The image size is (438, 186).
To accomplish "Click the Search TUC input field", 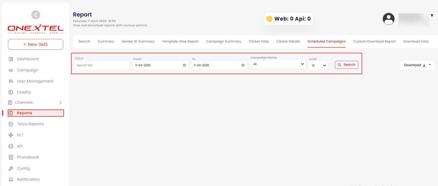I will (102, 65).
